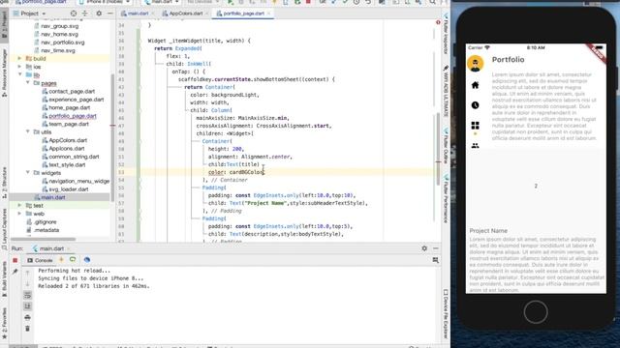Click the print console output icon

[x=27, y=317]
